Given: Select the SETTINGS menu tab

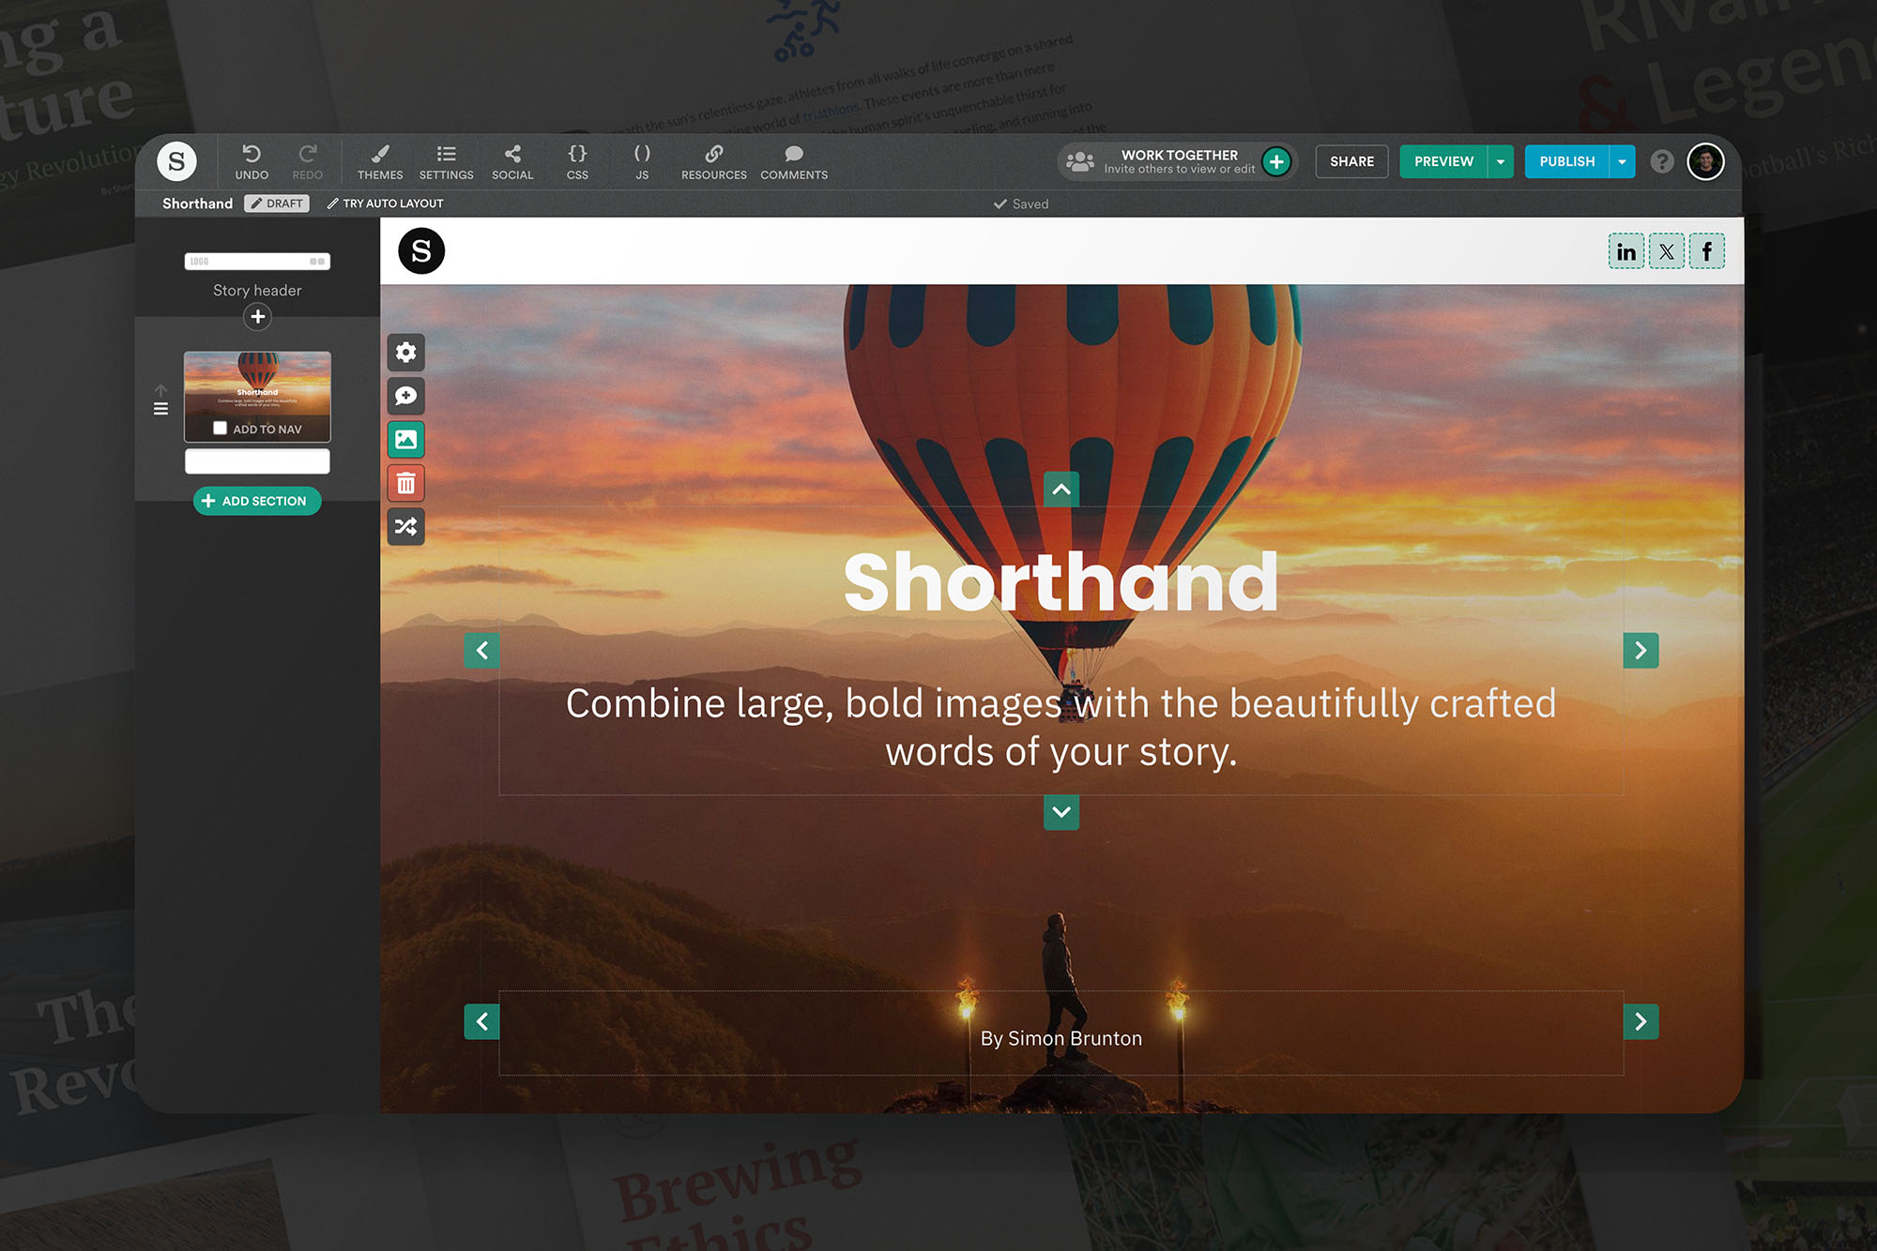Looking at the screenshot, I should point(447,160).
